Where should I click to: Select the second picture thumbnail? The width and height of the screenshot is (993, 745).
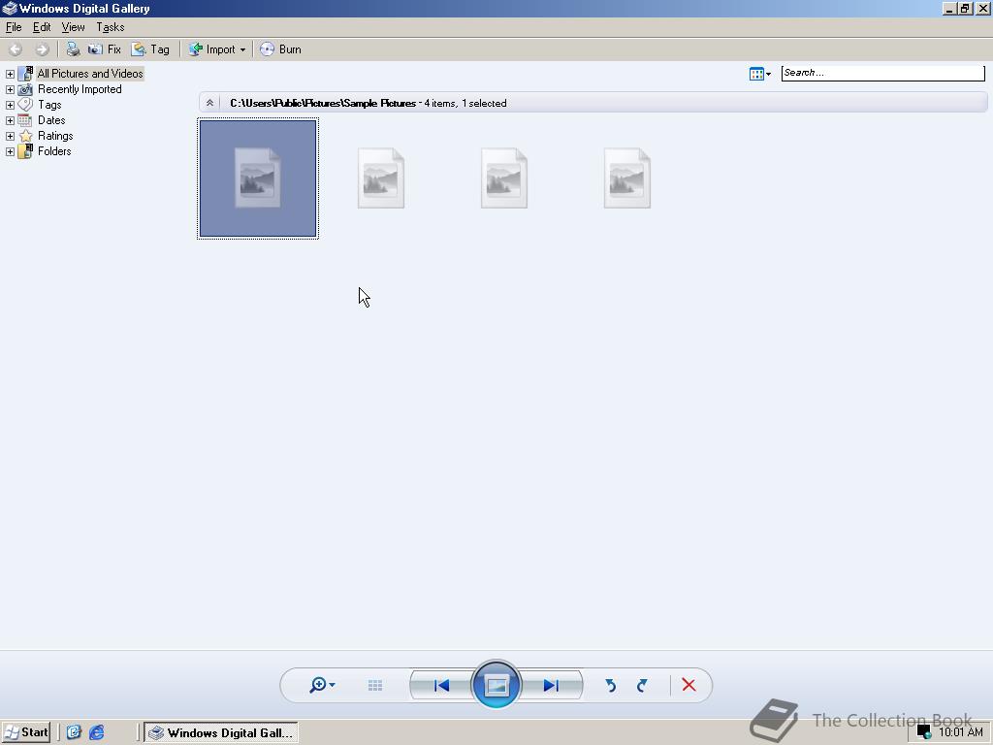pos(380,178)
